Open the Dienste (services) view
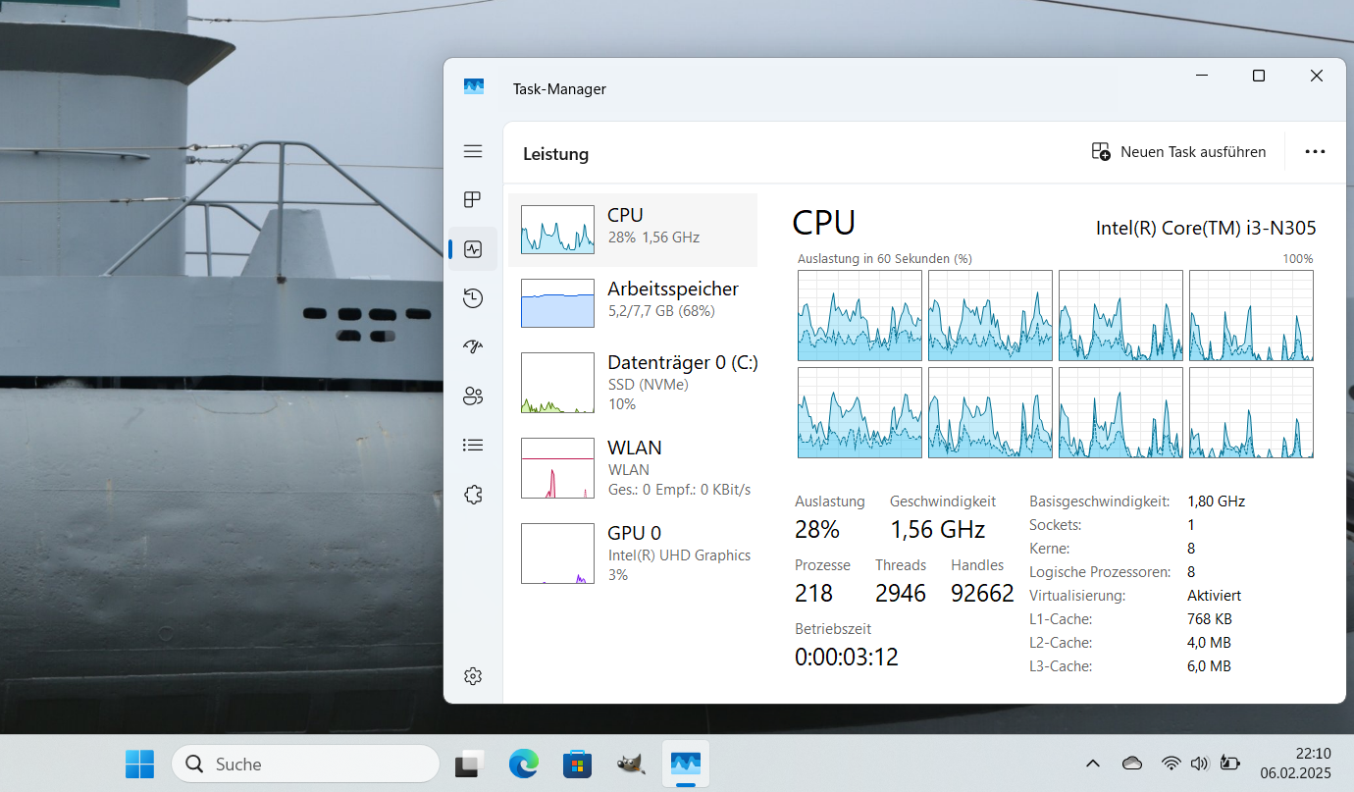 pos(473,494)
